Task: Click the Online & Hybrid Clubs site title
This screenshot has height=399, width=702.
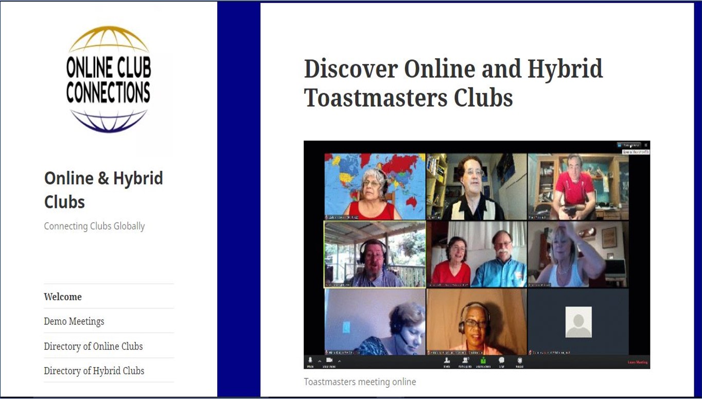Action: click(x=103, y=189)
